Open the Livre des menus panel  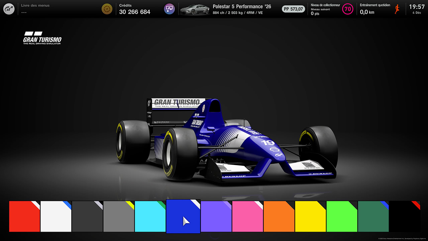35,9
